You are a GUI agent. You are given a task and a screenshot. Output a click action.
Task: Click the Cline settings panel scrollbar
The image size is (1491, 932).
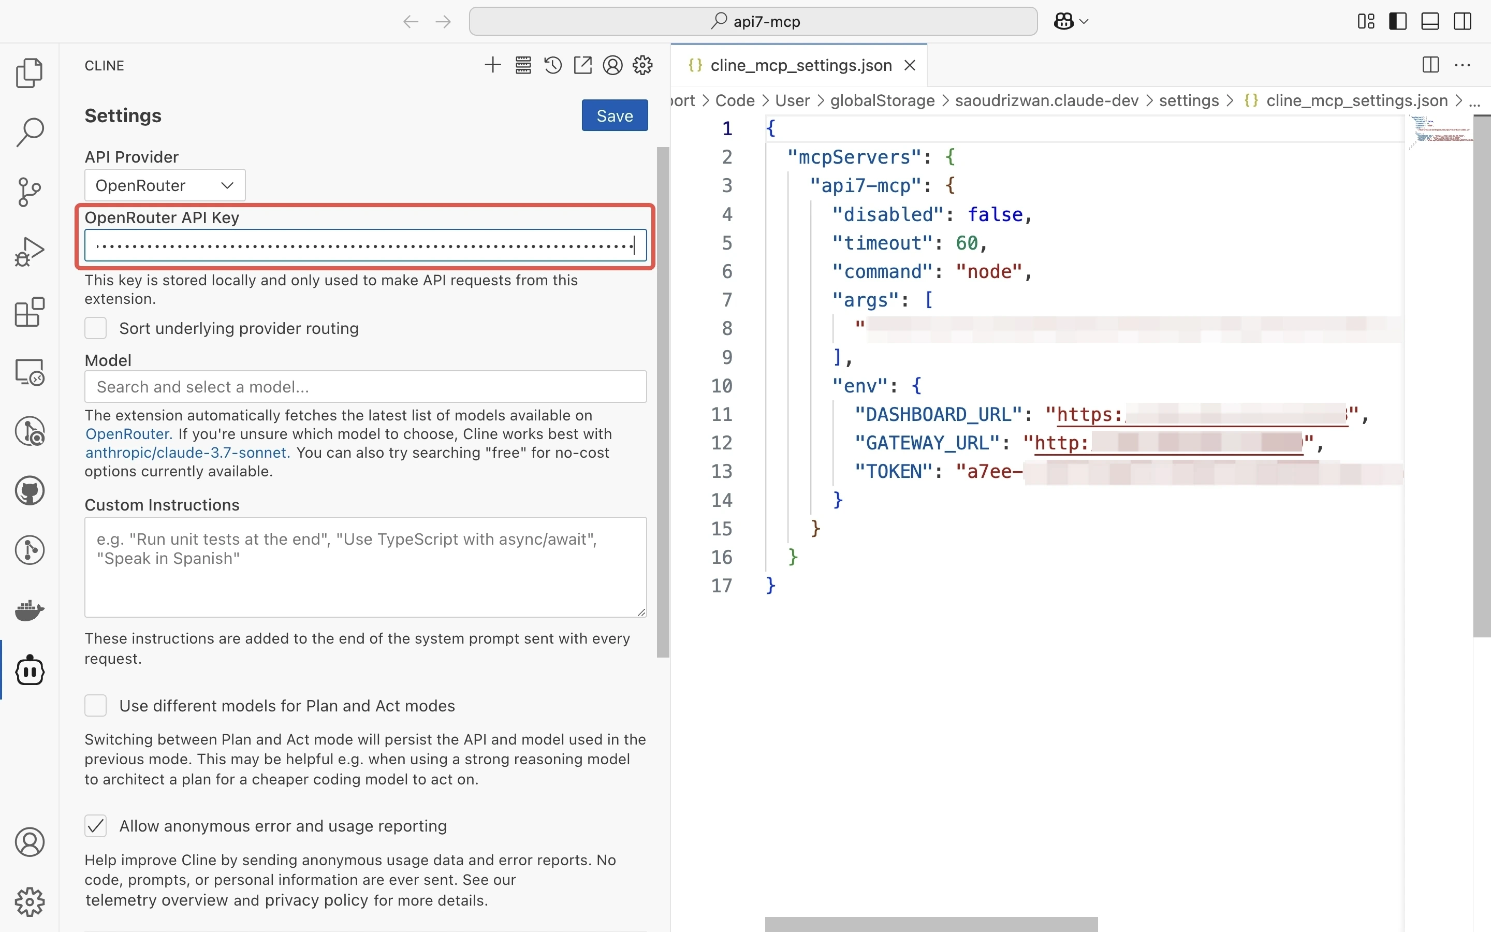point(663,402)
